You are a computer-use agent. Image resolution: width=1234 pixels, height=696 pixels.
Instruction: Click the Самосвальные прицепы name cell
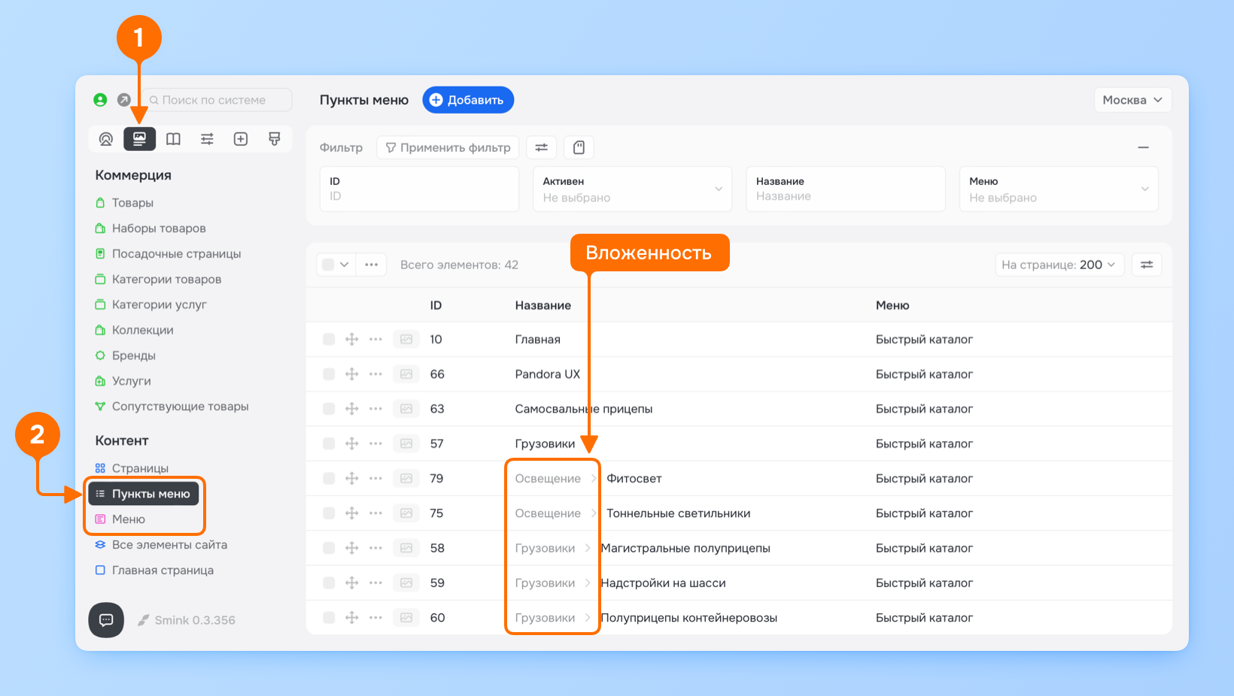(584, 409)
